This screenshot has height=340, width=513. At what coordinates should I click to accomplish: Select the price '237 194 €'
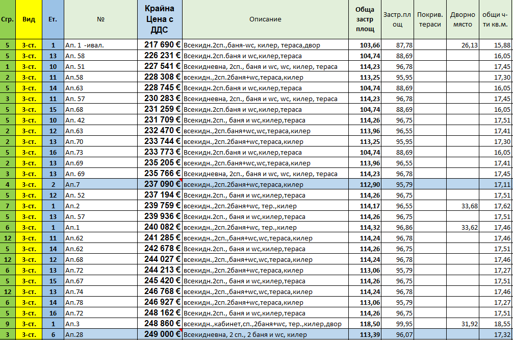tap(160, 195)
